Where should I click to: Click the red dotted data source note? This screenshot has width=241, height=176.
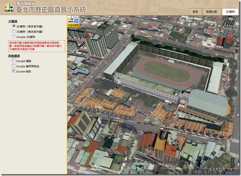(x=37, y=46)
